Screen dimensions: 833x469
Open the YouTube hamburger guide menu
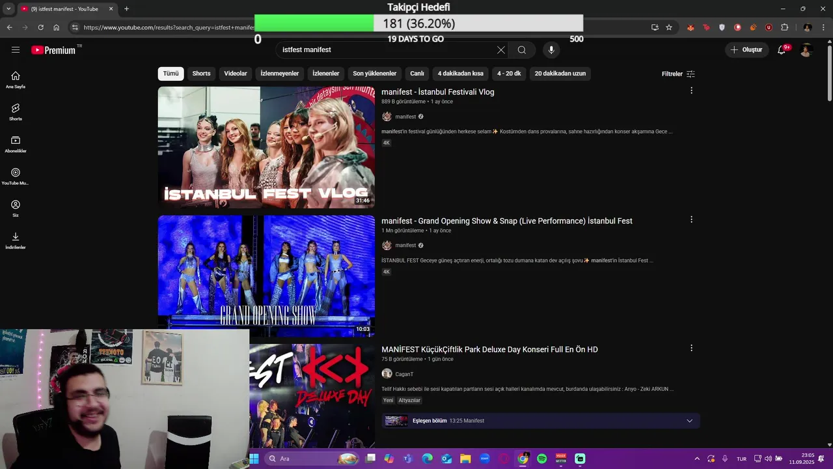[x=16, y=50]
